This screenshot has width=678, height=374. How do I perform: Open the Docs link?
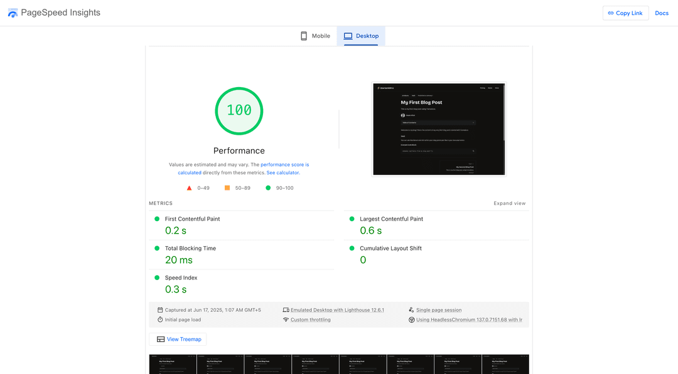click(x=662, y=13)
